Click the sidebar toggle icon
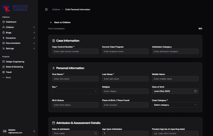This screenshot has height=136, width=213. [x=47, y=9]
